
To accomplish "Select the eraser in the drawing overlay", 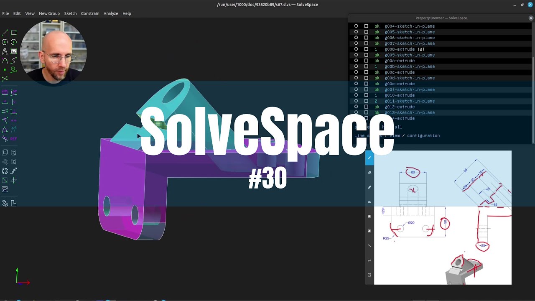I will (x=369, y=172).
